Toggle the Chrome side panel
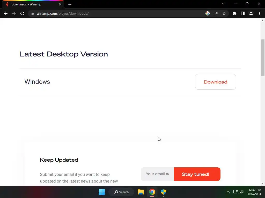 (x=243, y=13)
